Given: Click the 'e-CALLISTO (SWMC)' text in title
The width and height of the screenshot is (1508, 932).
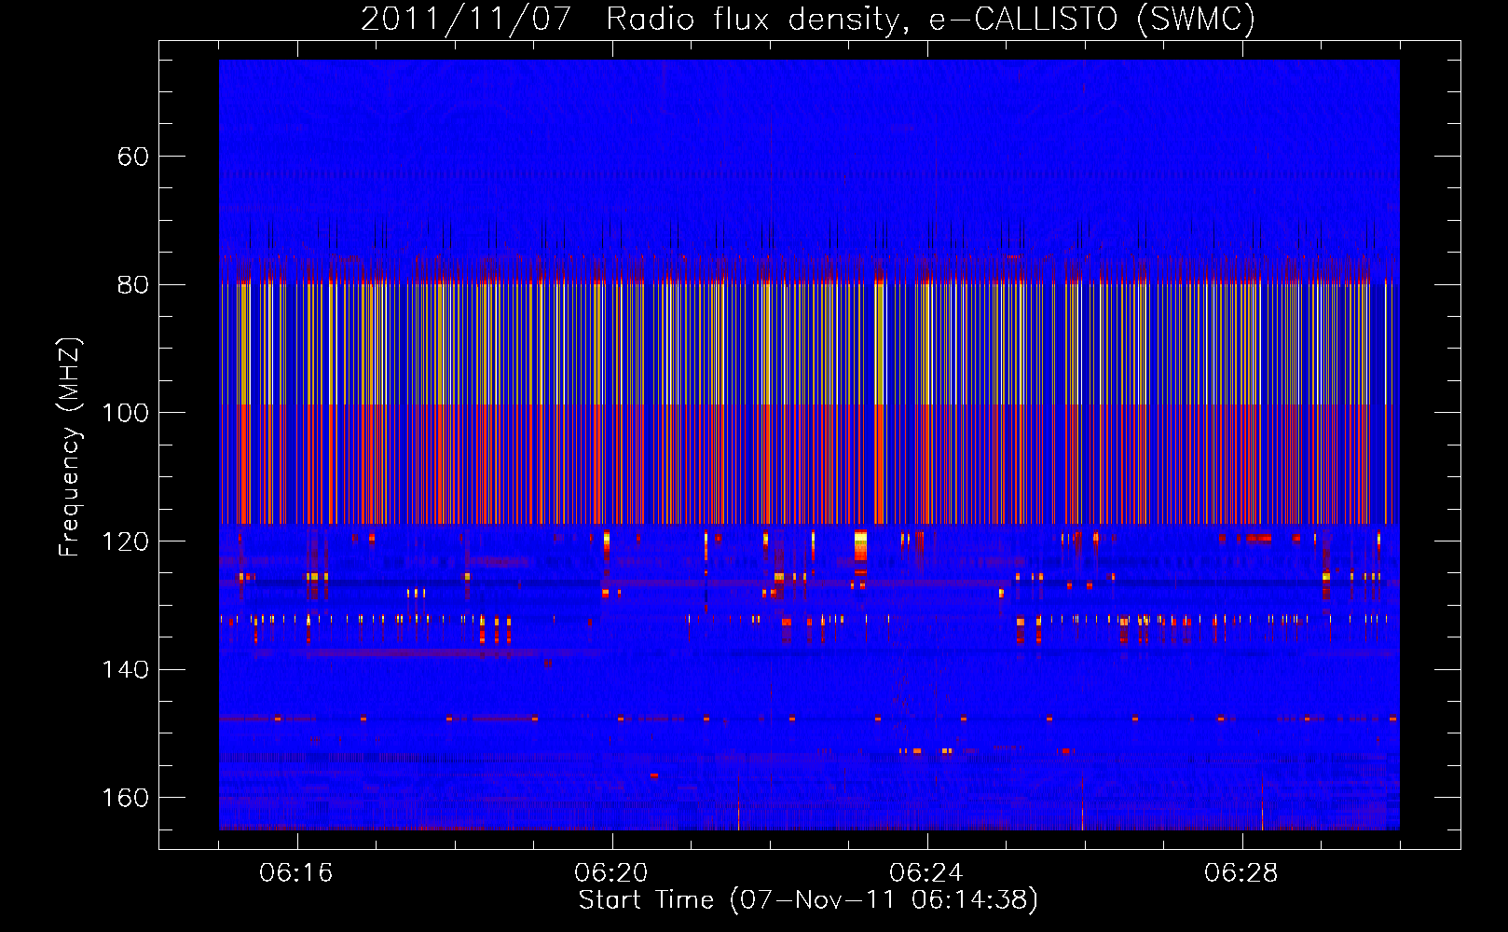Looking at the screenshot, I should click(1092, 19).
